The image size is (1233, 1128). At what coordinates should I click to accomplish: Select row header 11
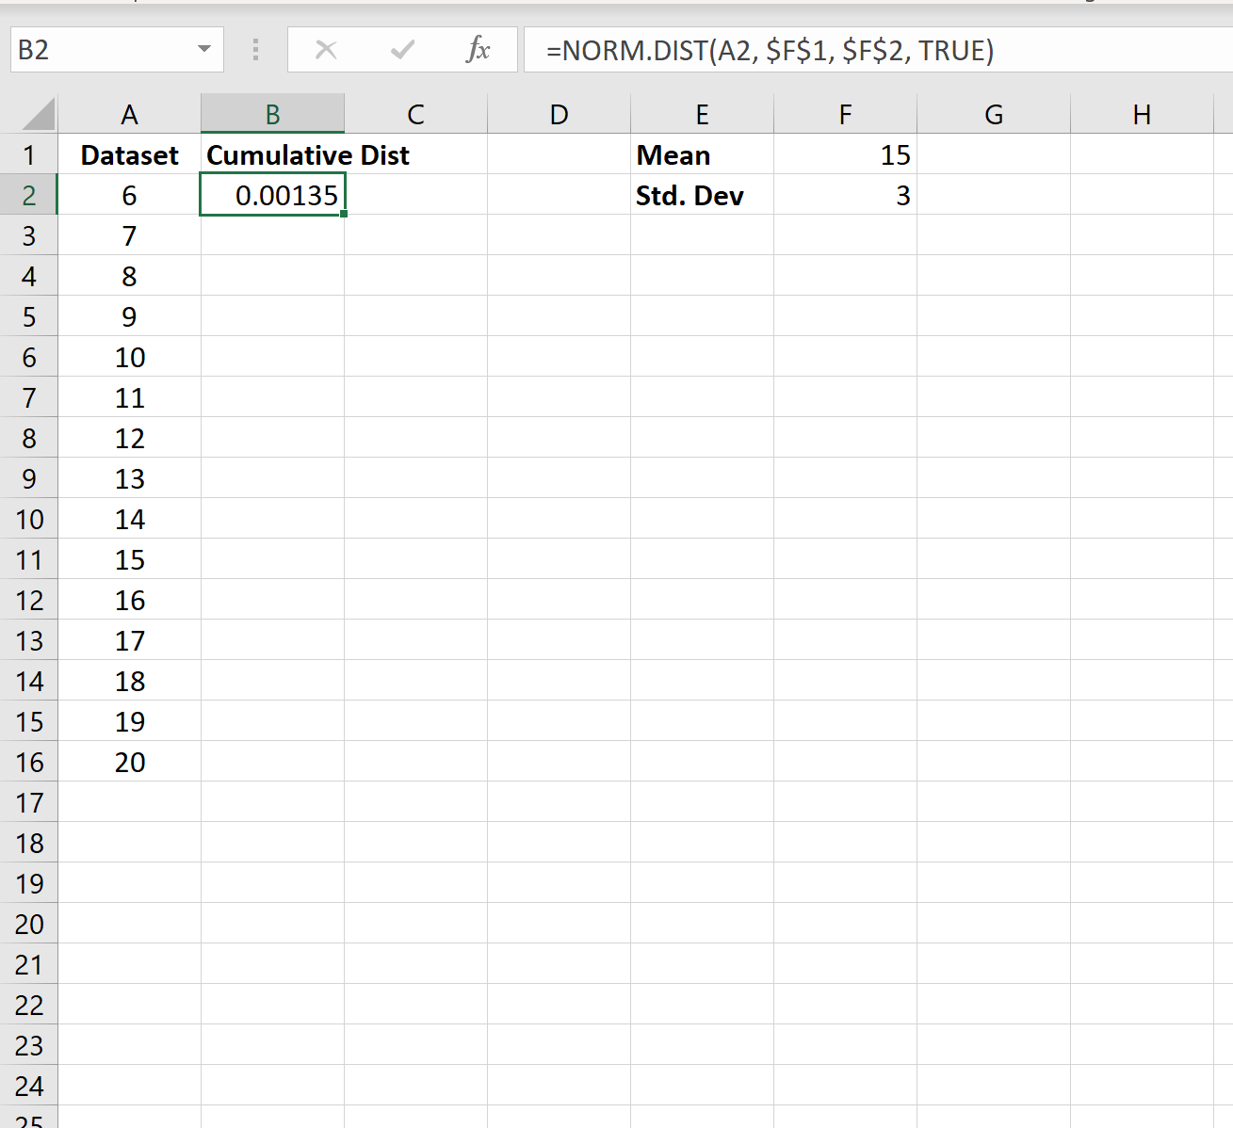[29, 559]
